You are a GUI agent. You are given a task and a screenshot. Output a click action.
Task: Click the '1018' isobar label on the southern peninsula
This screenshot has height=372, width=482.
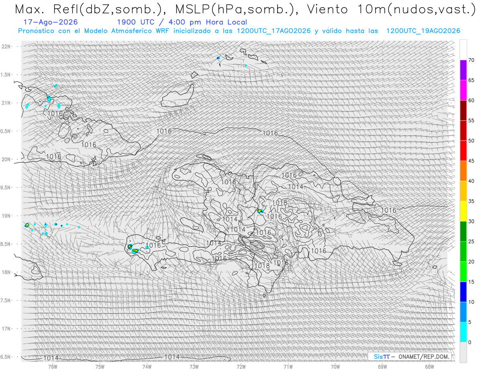262,265
